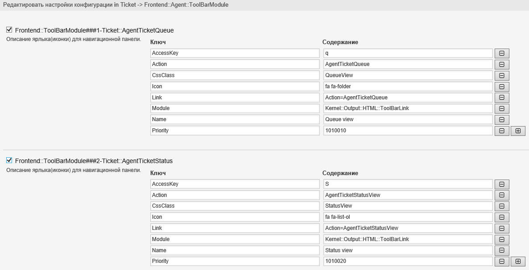Click the Name key field in AgentTicketQueue

pyautogui.click(x=235, y=119)
